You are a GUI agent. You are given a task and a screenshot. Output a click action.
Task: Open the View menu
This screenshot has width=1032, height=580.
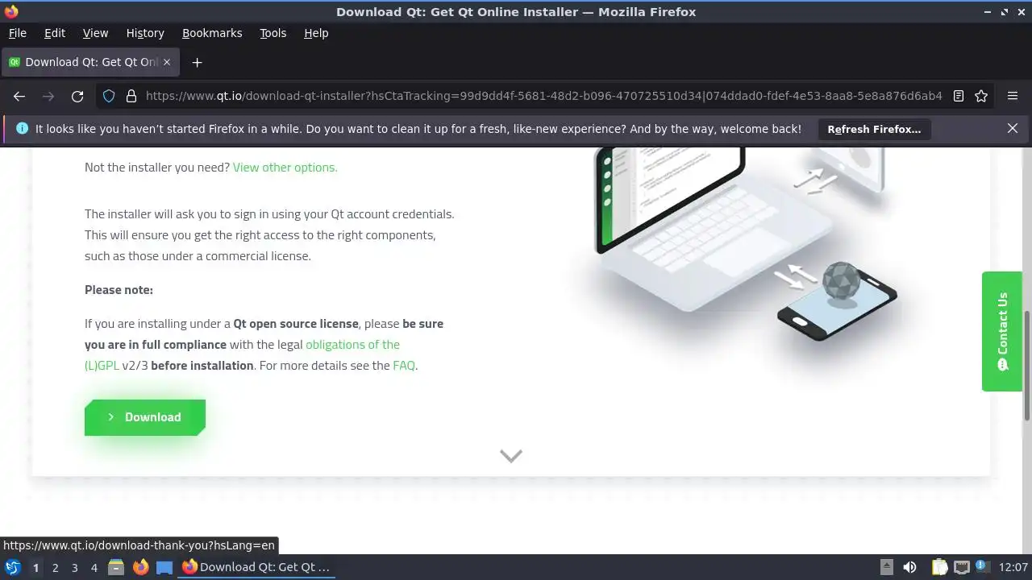(x=95, y=33)
